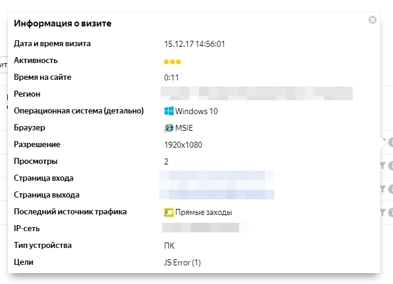
Task: Close the visit information popup
Action: point(373,20)
